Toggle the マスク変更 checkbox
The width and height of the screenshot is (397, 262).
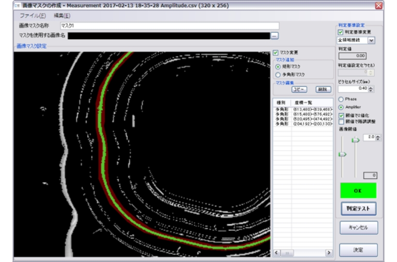(x=275, y=52)
